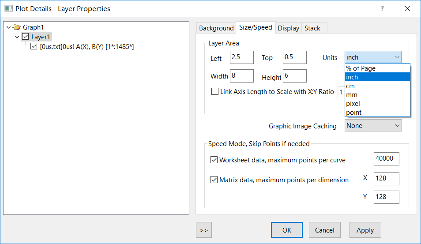Screen dimensions: 421x244
Task: Disable Matrix data maximum points checkbox
Action: [x=214, y=180]
